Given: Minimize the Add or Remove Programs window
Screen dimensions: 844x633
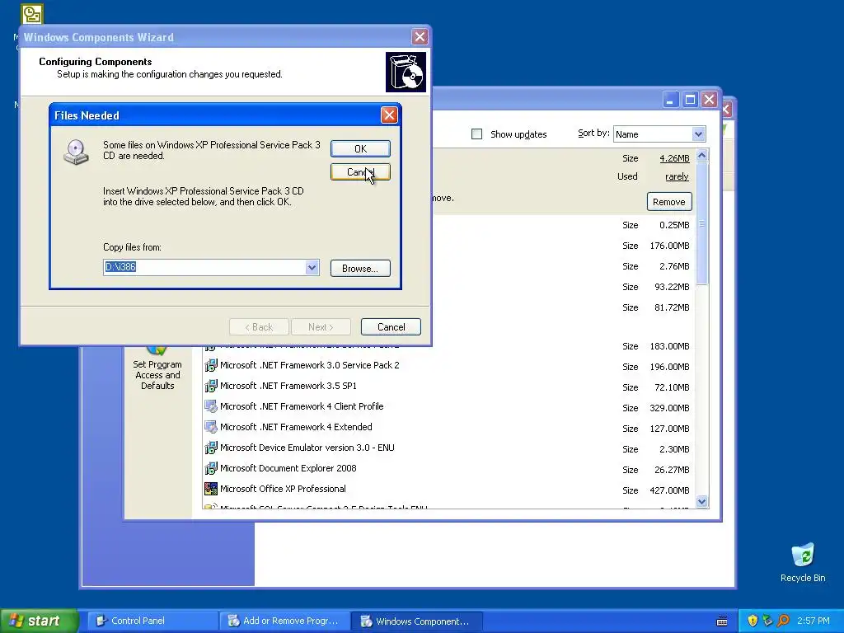Looking at the screenshot, I should 670,100.
